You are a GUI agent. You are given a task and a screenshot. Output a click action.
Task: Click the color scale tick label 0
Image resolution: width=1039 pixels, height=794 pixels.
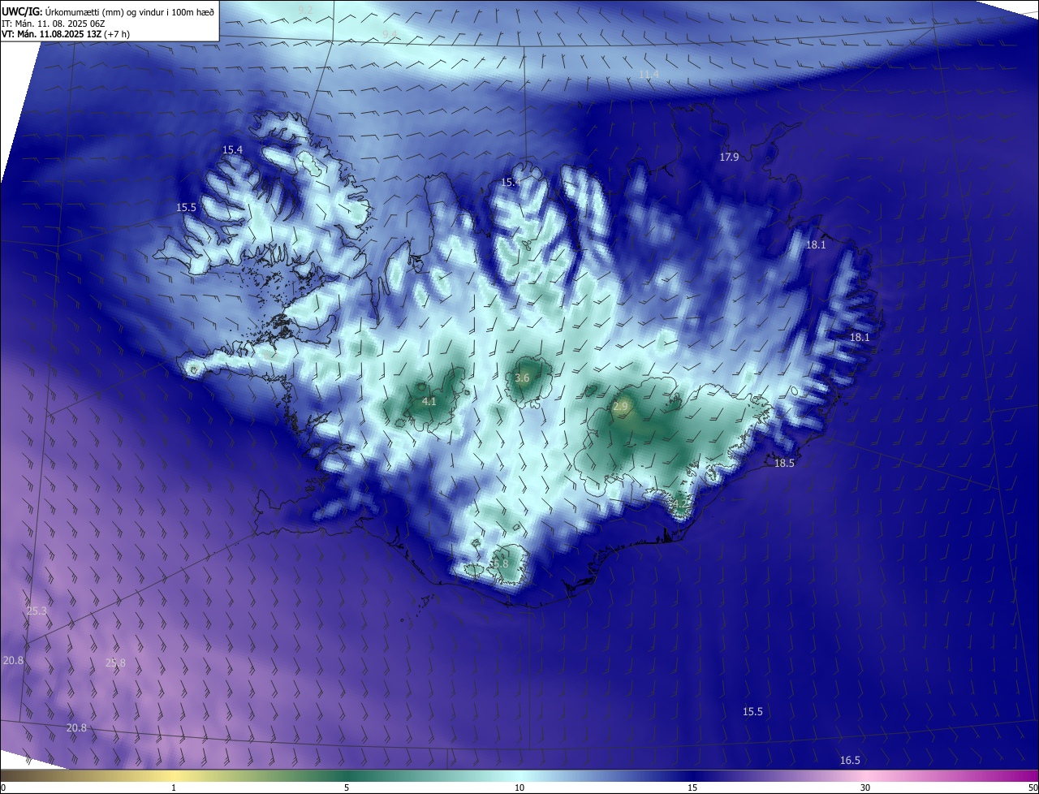3,788
